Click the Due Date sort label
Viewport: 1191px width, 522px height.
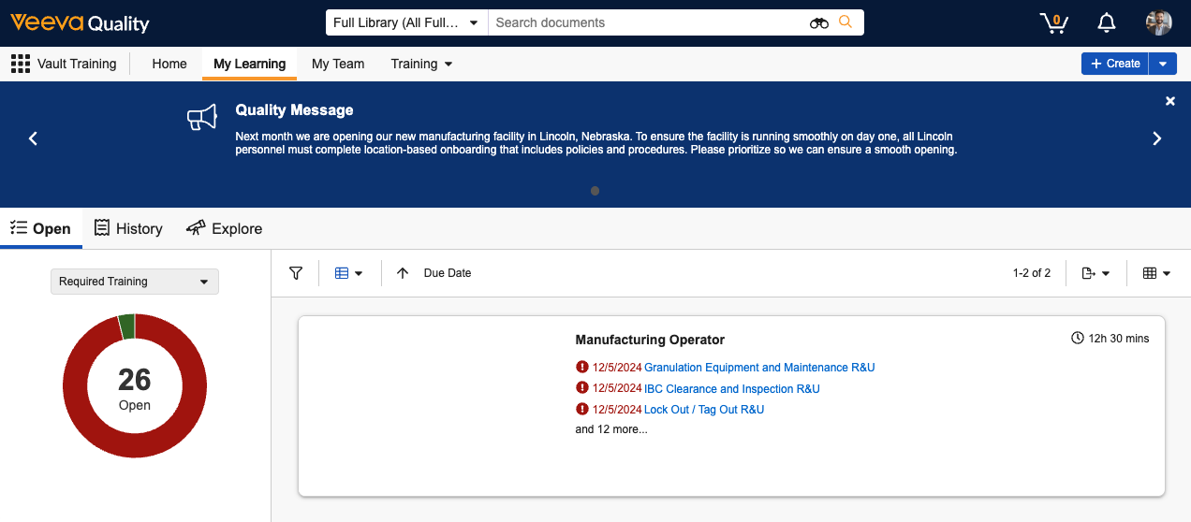click(x=448, y=273)
